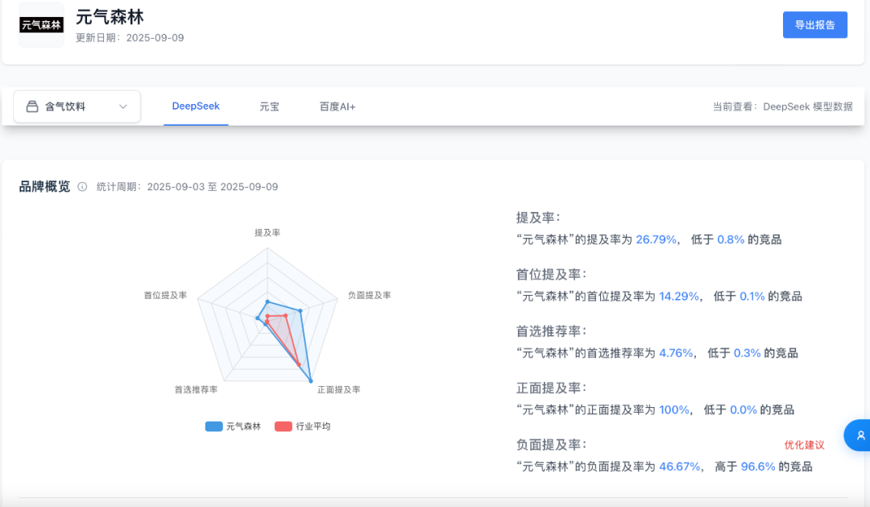This screenshot has width=870, height=507.
Task: Click the 首位提及率 radar axis label
Action: [x=165, y=296]
